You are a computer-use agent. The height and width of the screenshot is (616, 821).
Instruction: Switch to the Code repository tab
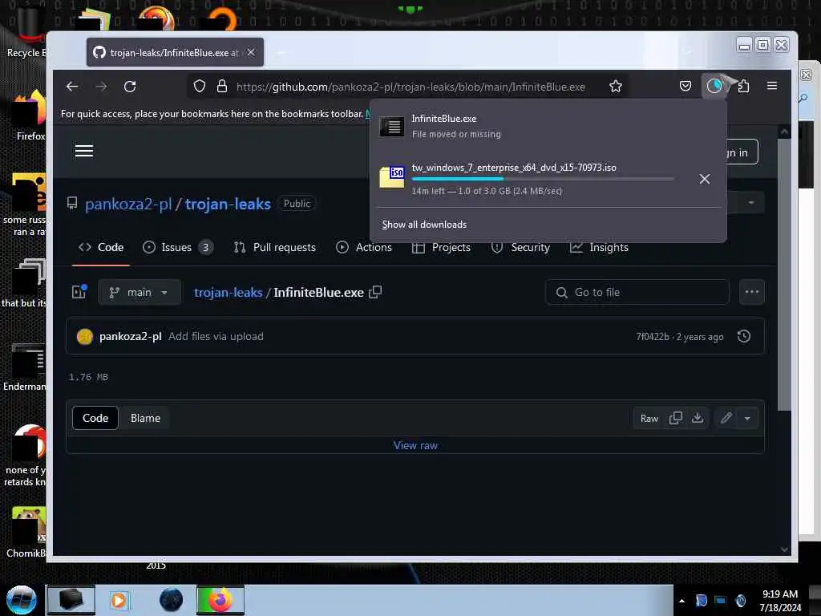(x=101, y=247)
